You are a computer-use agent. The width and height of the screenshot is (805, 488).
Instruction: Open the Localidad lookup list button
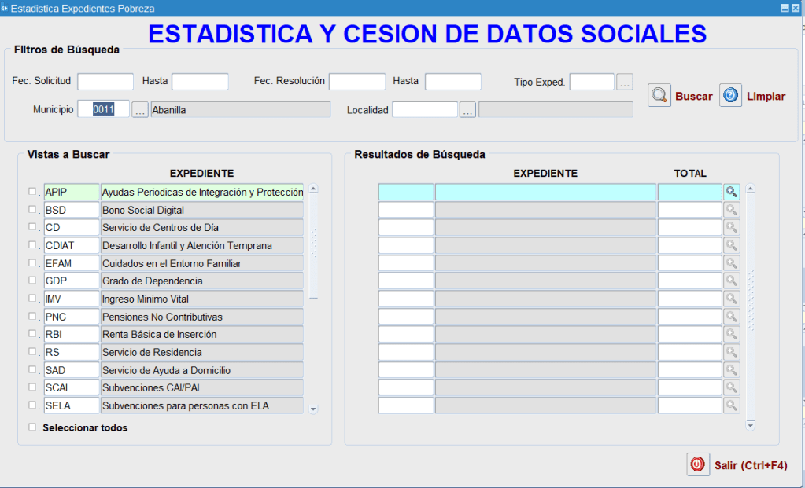tap(467, 110)
